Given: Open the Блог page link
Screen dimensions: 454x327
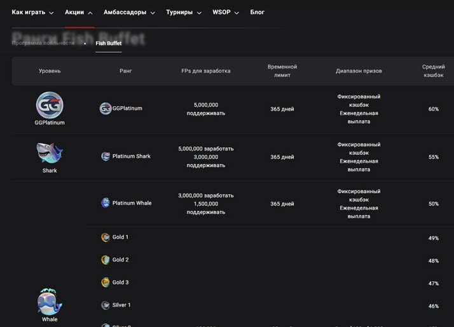Looking at the screenshot, I should coord(257,12).
